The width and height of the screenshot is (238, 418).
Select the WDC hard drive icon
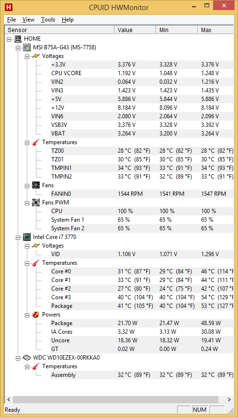(x=27, y=358)
